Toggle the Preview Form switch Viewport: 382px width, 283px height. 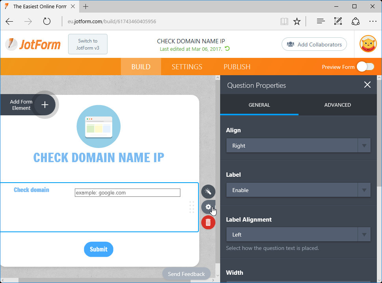[x=365, y=67]
